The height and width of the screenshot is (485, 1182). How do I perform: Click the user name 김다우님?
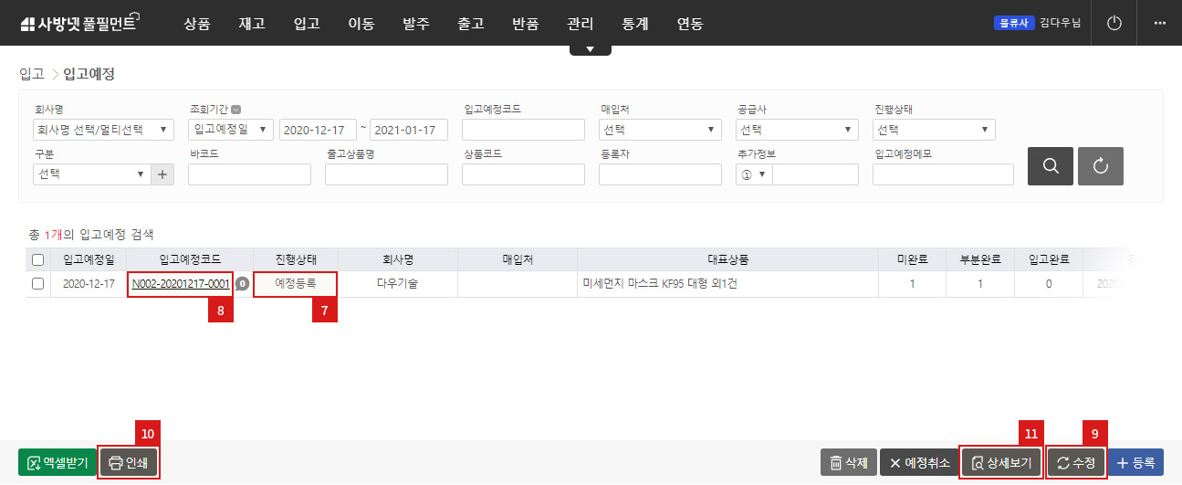pyautogui.click(x=1060, y=23)
